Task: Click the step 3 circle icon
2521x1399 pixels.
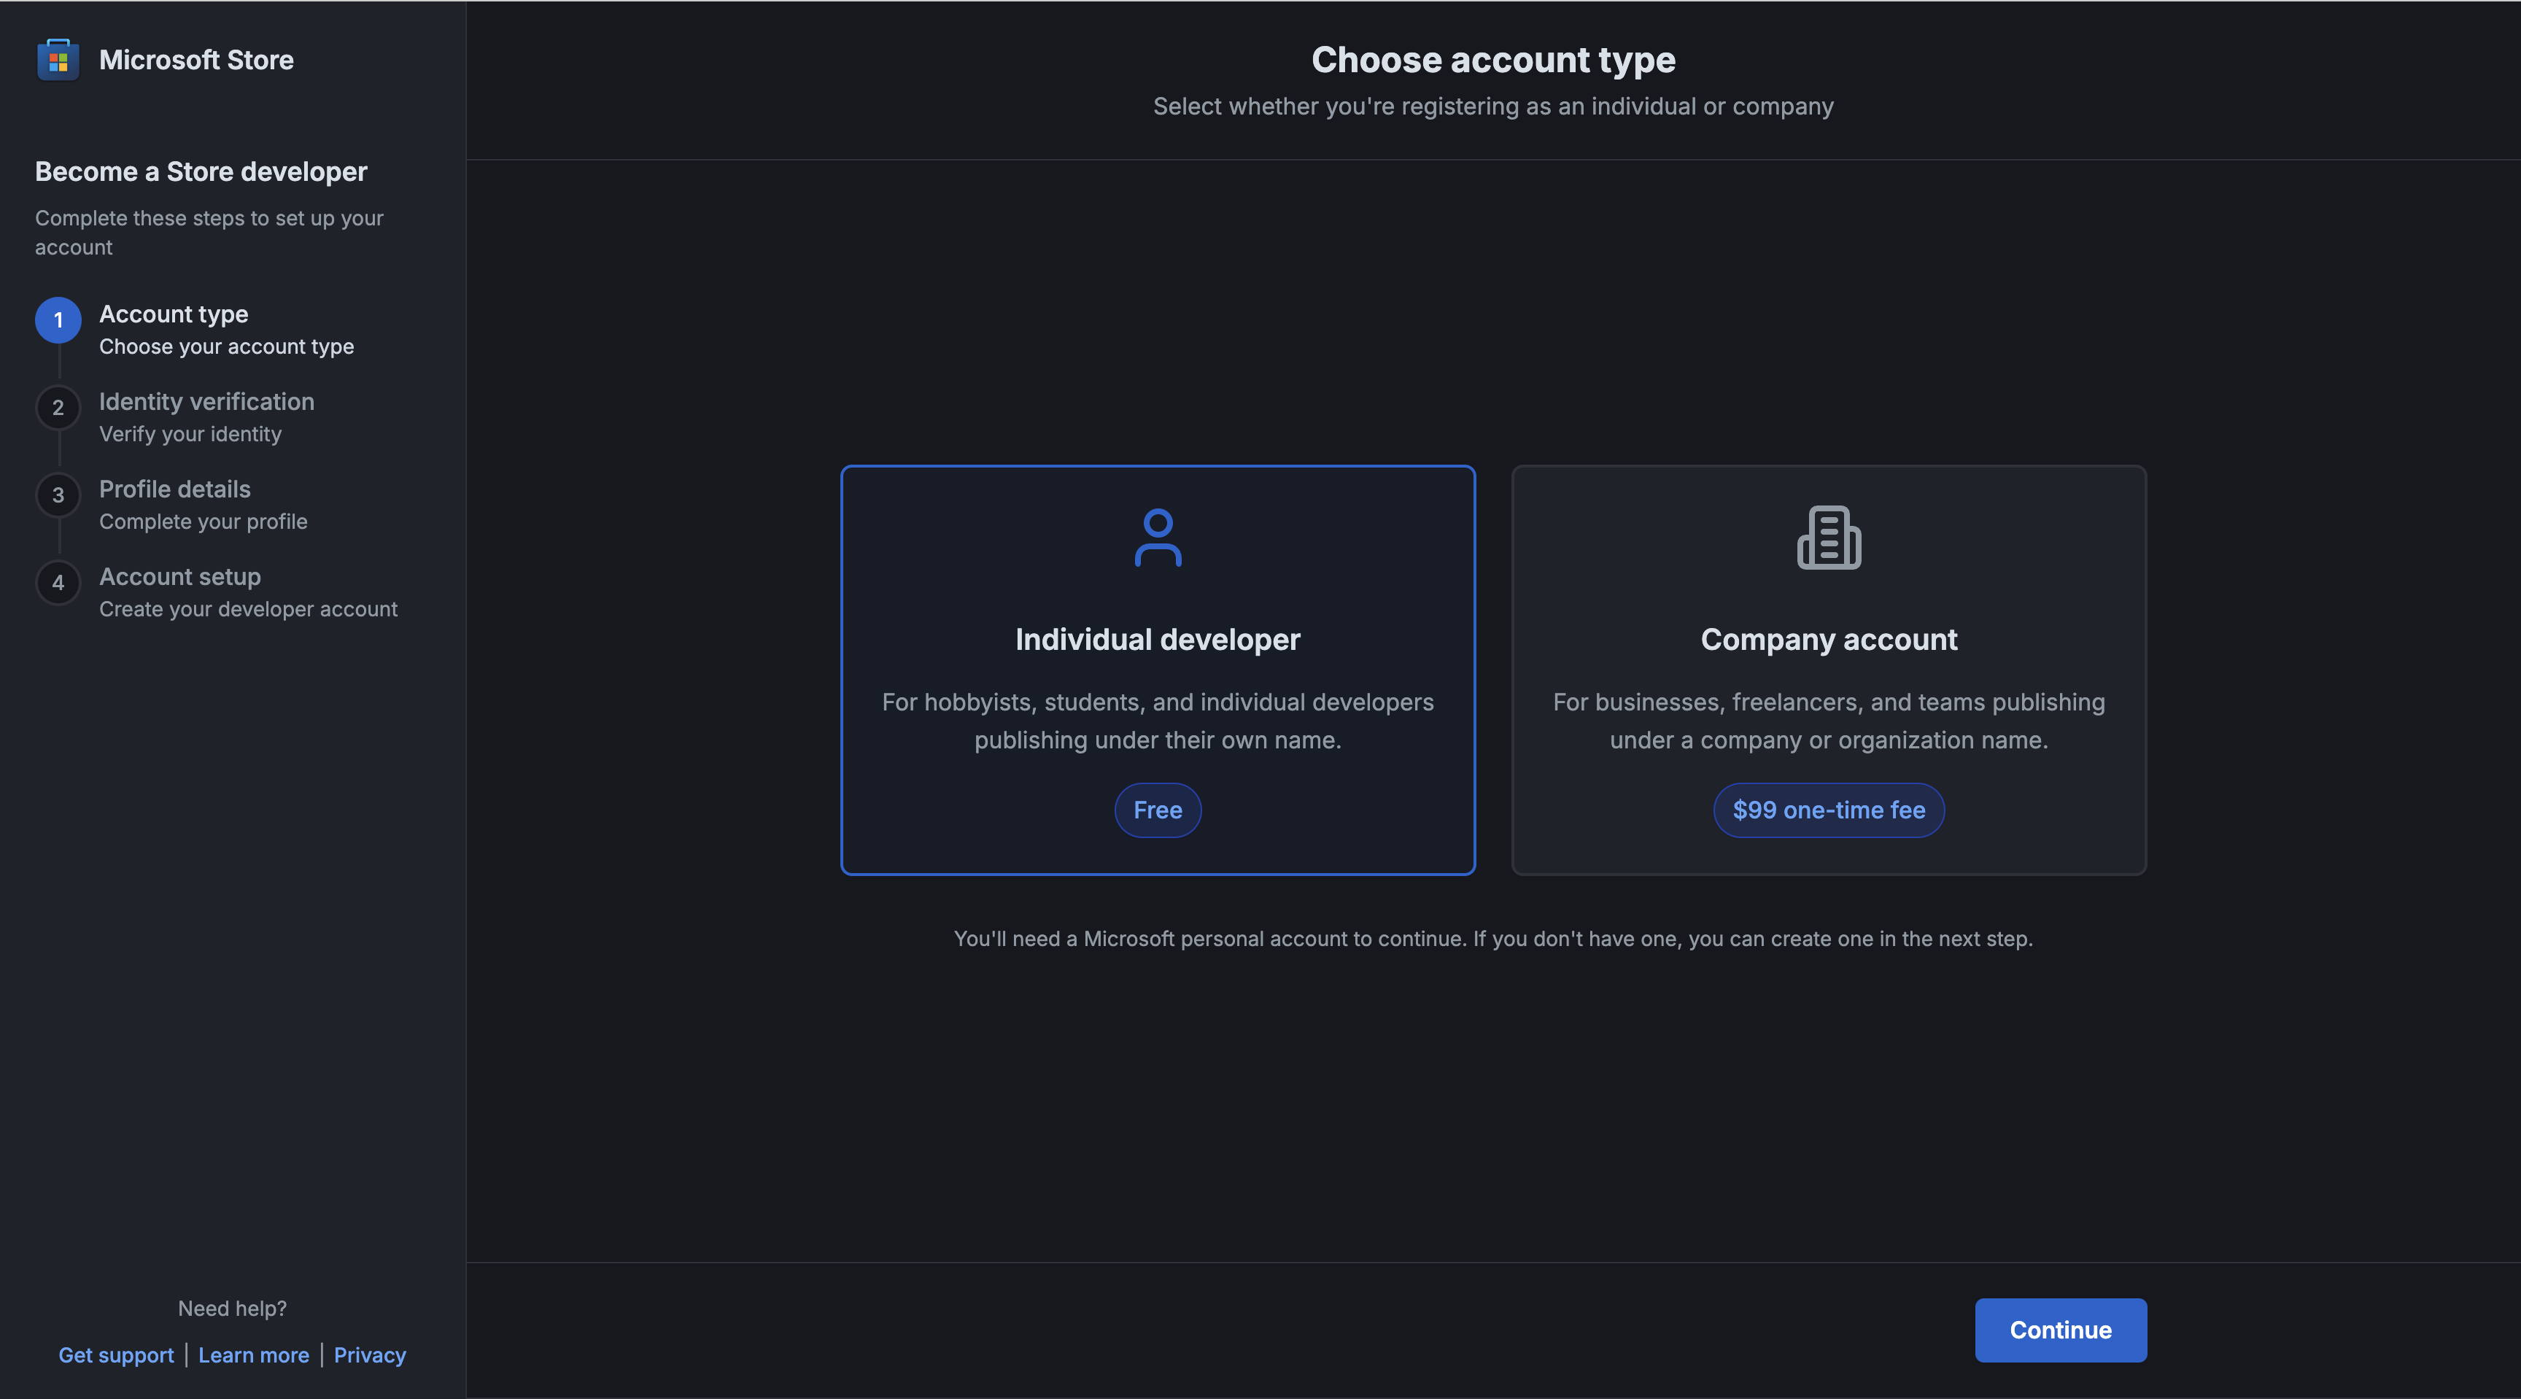Action: click(58, 495)
